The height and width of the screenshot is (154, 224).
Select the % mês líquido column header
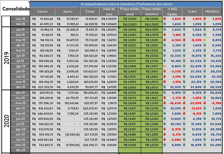tap(172, 11)
